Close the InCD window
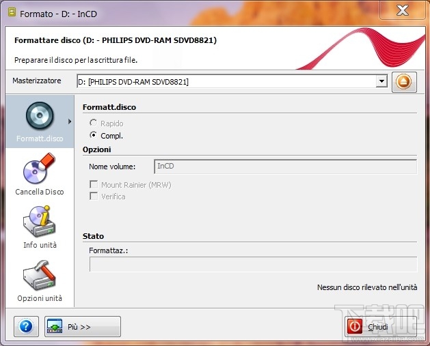 pyautogui.click(x=402, y=10)
